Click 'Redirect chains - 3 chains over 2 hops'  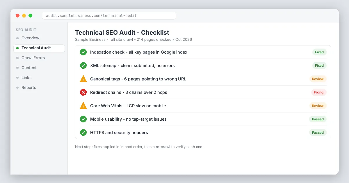pos(129,92)
